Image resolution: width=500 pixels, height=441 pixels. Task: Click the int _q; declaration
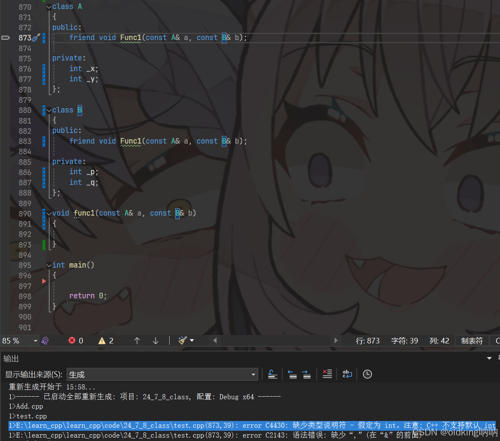84,183
